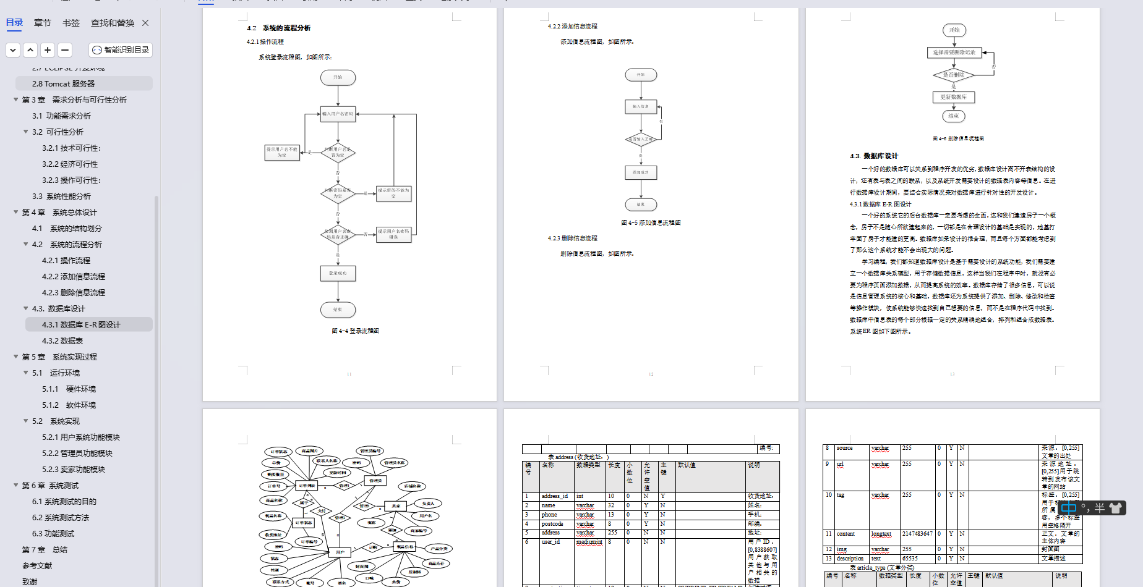The image size is (1143, 587).
Task: Click the minus button in outline toolbar
Action: (65, 50)
